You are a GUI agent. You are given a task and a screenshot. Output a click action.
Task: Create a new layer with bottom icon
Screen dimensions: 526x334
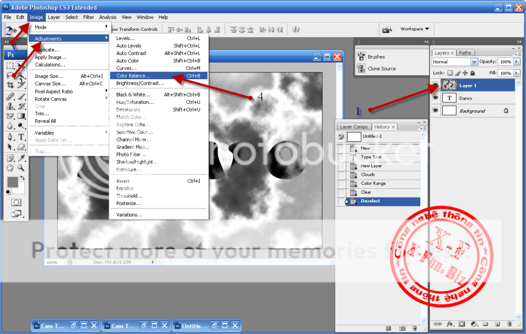click(498, 324)
